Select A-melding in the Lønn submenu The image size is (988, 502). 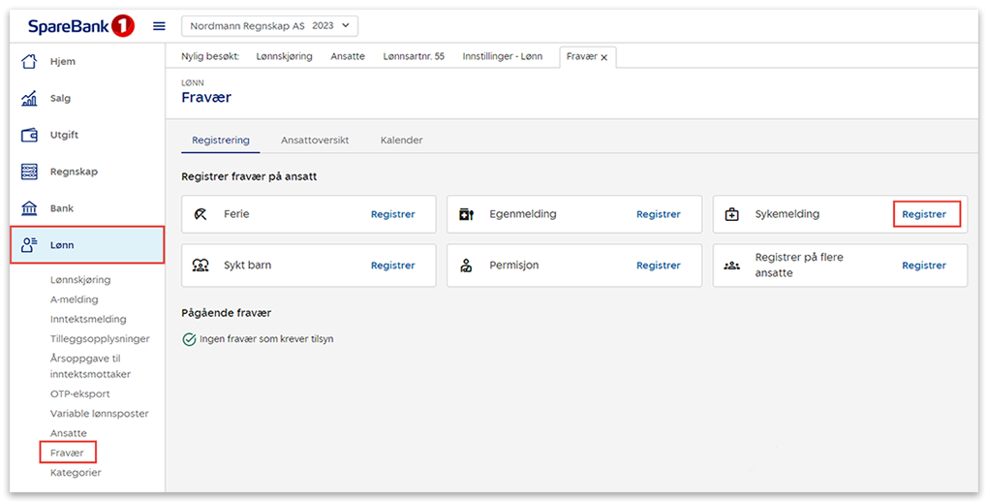(x=75, y=299)
